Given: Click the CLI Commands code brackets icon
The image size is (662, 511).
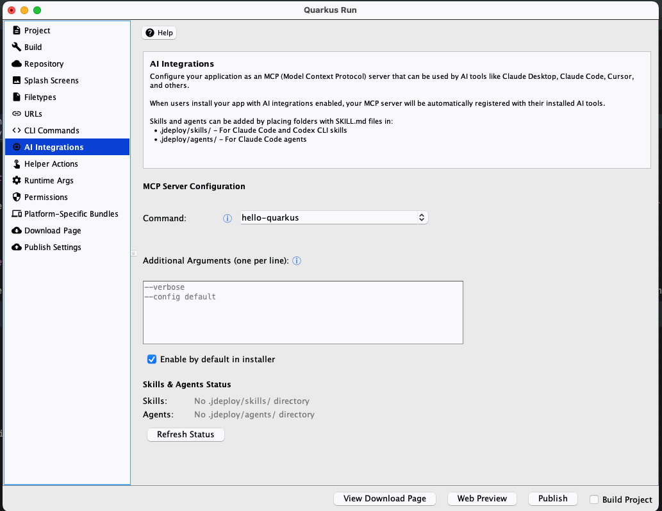Looking at the screenshot, I should click(x=17, y=131).
